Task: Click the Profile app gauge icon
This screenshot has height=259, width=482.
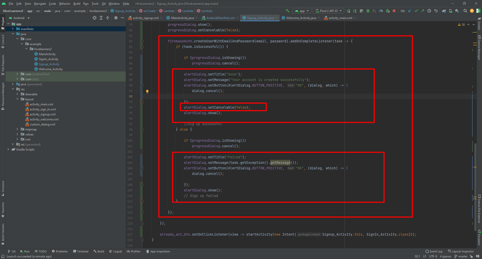Action: (x=381, y=11)
